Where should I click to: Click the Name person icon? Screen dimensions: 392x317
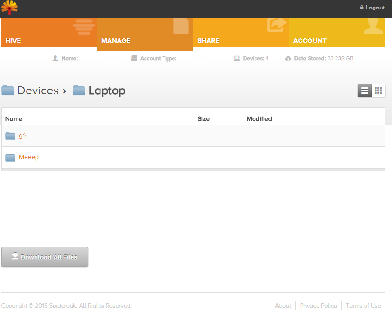click(x=55, y=58)
